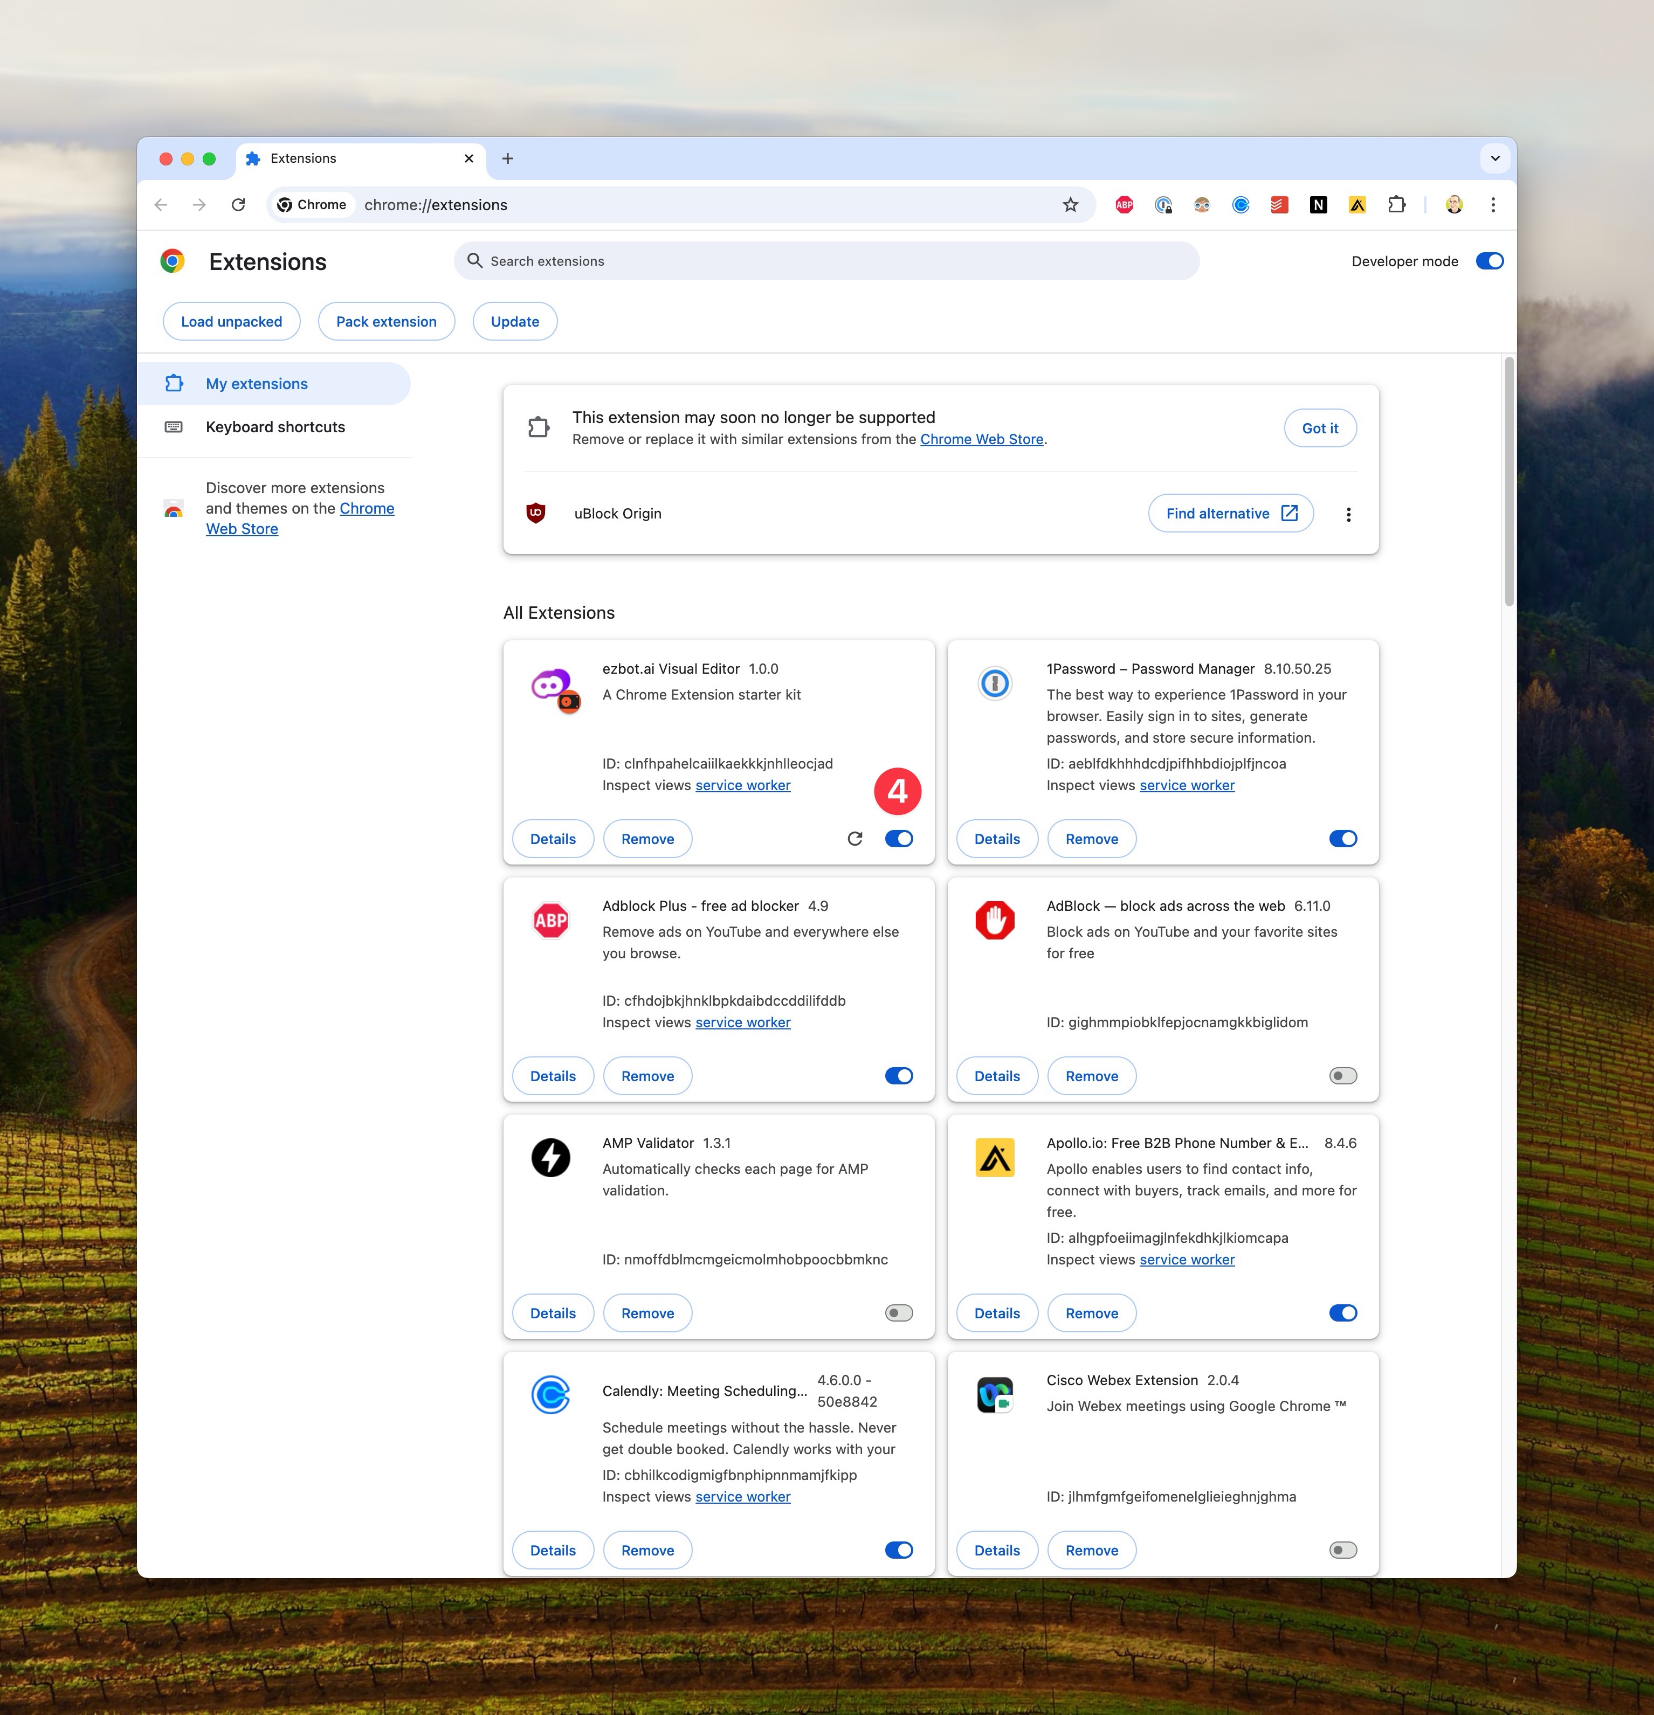Select My extensions in sidebar
1654x1715 pixels.
[x=274, y=383]
